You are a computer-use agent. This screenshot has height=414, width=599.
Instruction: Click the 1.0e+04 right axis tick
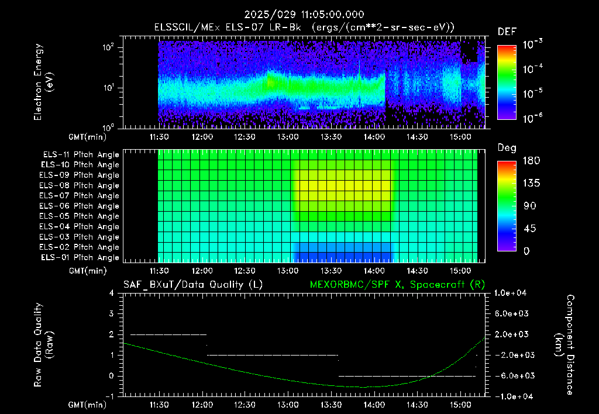coord(510,293)
